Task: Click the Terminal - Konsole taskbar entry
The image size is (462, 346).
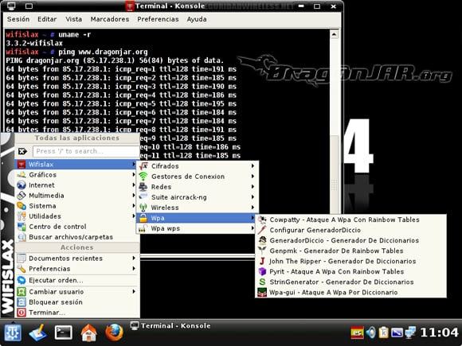Action: point(171,325)
